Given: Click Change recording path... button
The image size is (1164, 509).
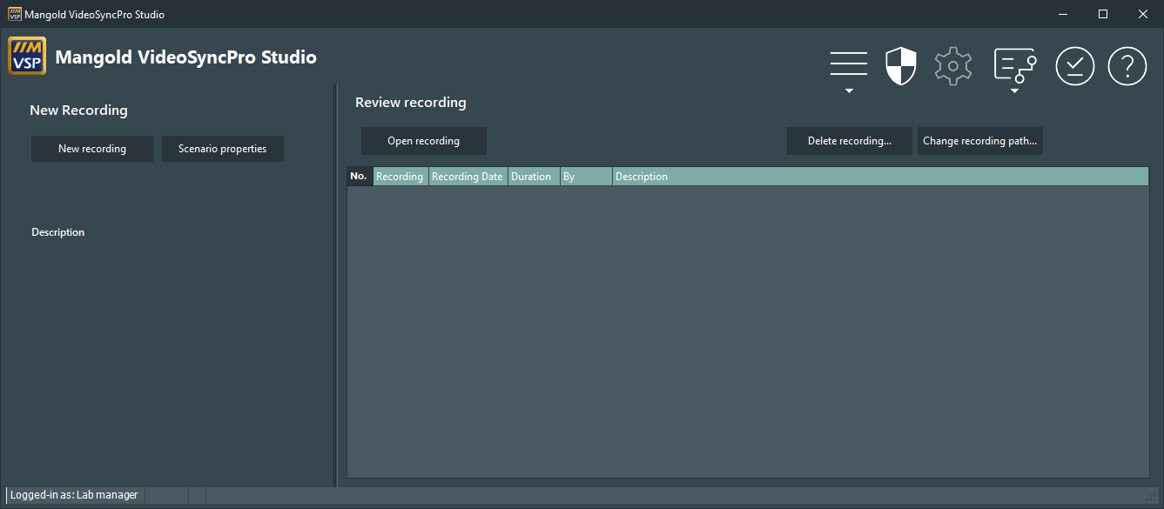Looking at the screenshot, I should coord(980,141).
